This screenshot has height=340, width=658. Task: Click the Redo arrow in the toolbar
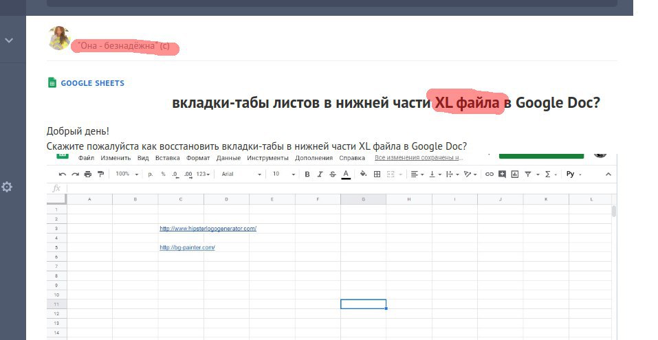pos(75,174)
